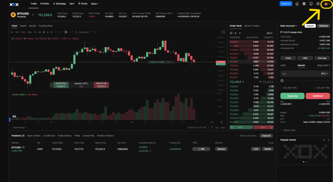Click the Close All positions button
The height and width of the screenshot is (182, 333).
(266, 136)
